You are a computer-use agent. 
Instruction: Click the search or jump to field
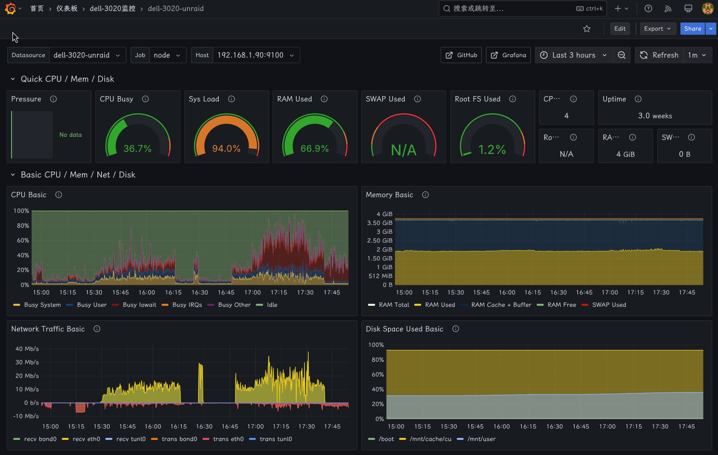click(522, 8)
